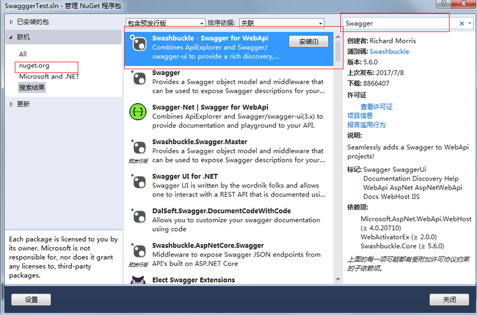This screenshot has width=477, height=315.
Task: Expand the 更新 section
Action: click(11, 104)
